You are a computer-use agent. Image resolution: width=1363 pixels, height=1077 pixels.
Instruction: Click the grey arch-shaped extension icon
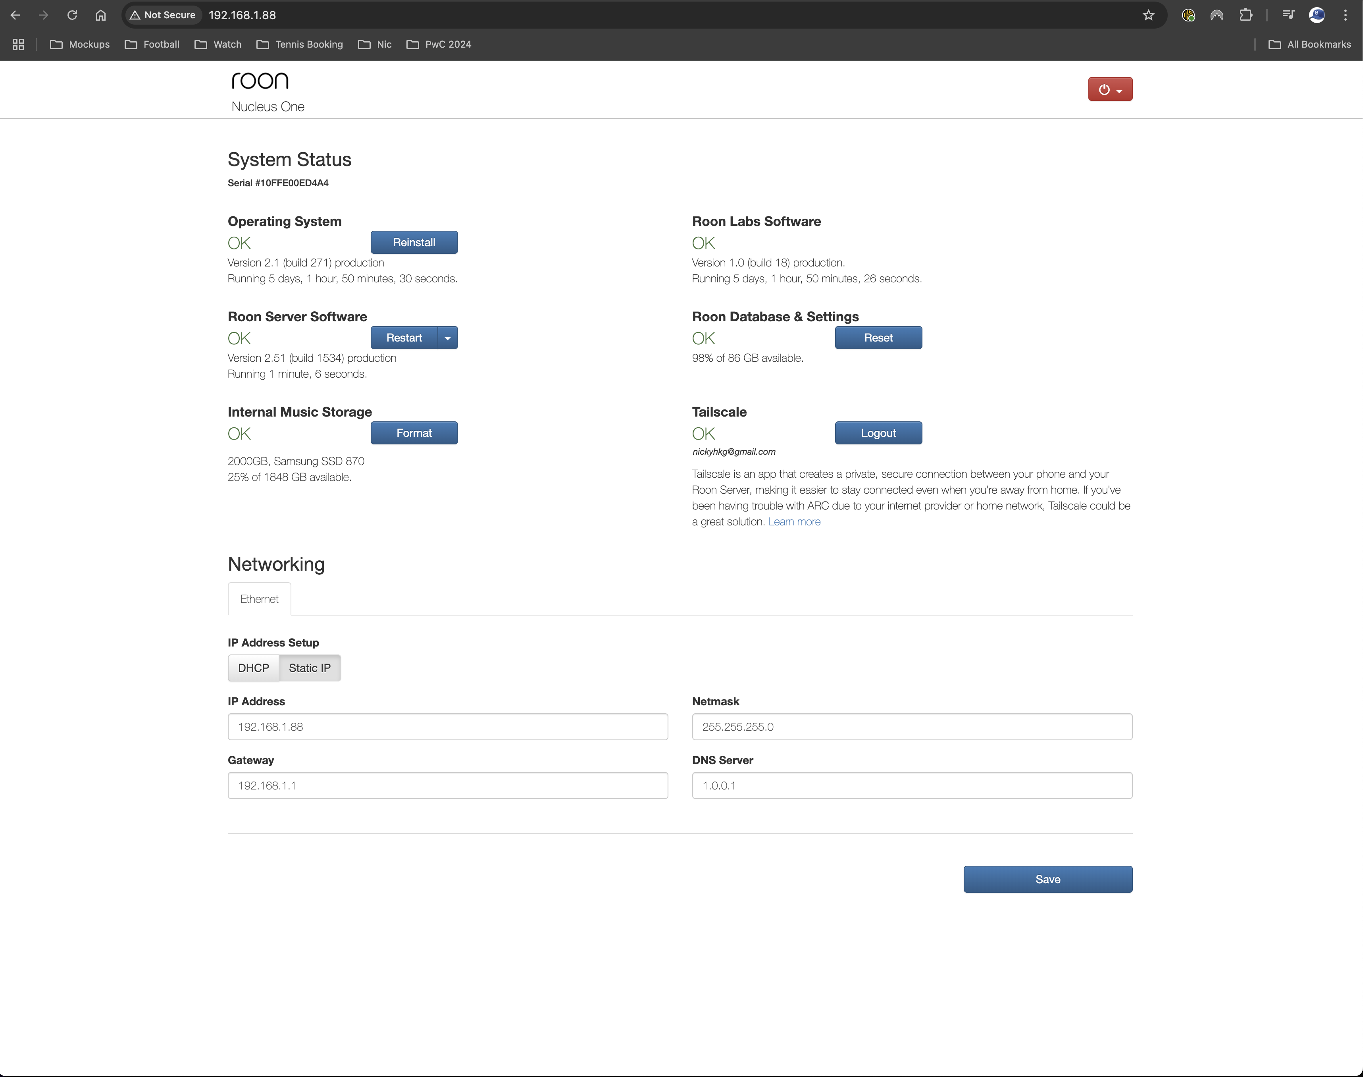1217,15
